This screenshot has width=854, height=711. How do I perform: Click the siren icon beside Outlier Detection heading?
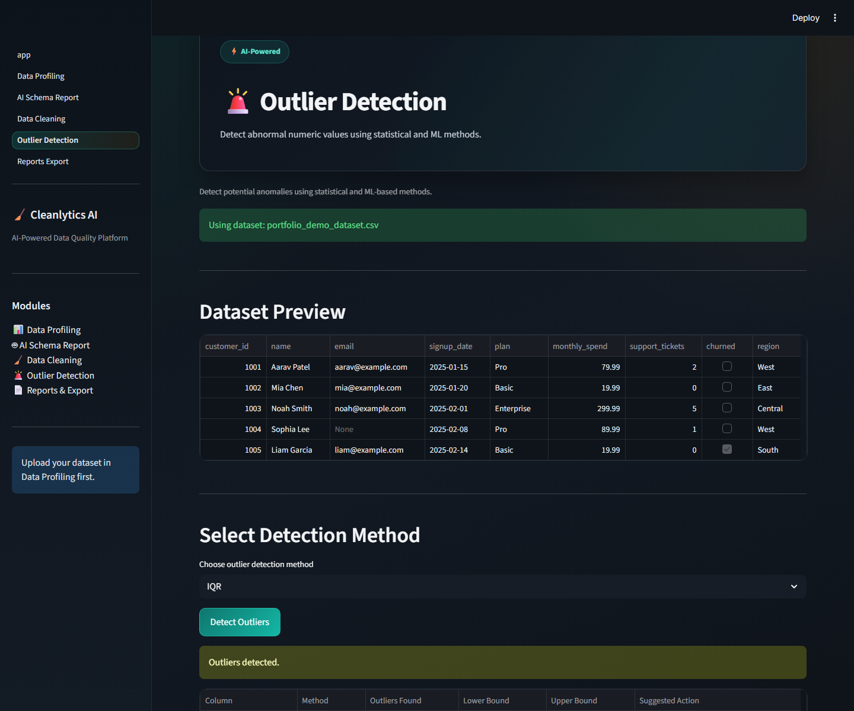click(x=238, y=101)
